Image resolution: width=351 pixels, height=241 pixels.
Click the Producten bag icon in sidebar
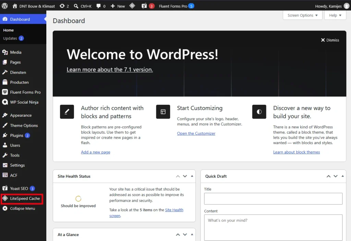point(5,82)
